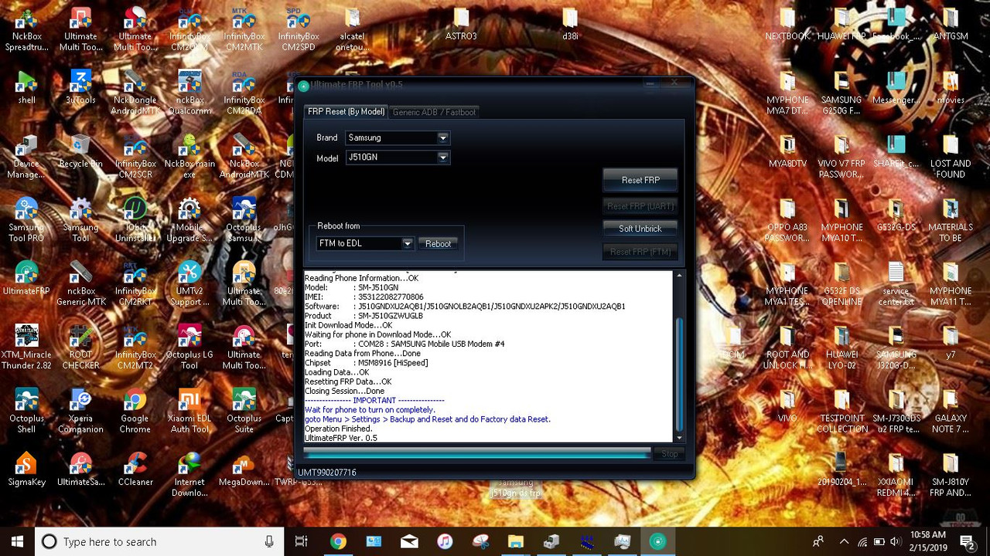Open Task View from the taskbar
Viewport: 990px width, 556px height.
pyautogui.click(x=302, y=541)
